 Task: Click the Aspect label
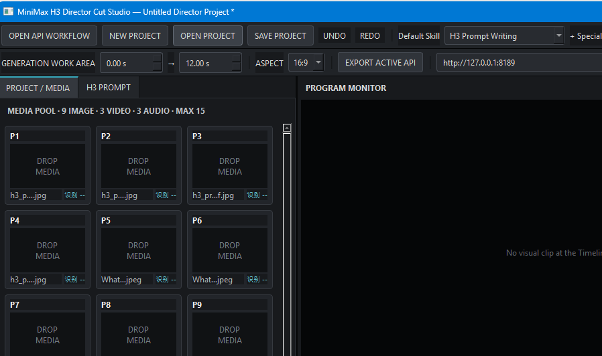(x=269, y=63)
